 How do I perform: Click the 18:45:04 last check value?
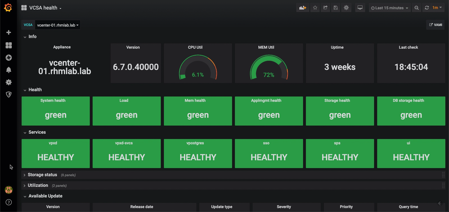pos(411,67)
